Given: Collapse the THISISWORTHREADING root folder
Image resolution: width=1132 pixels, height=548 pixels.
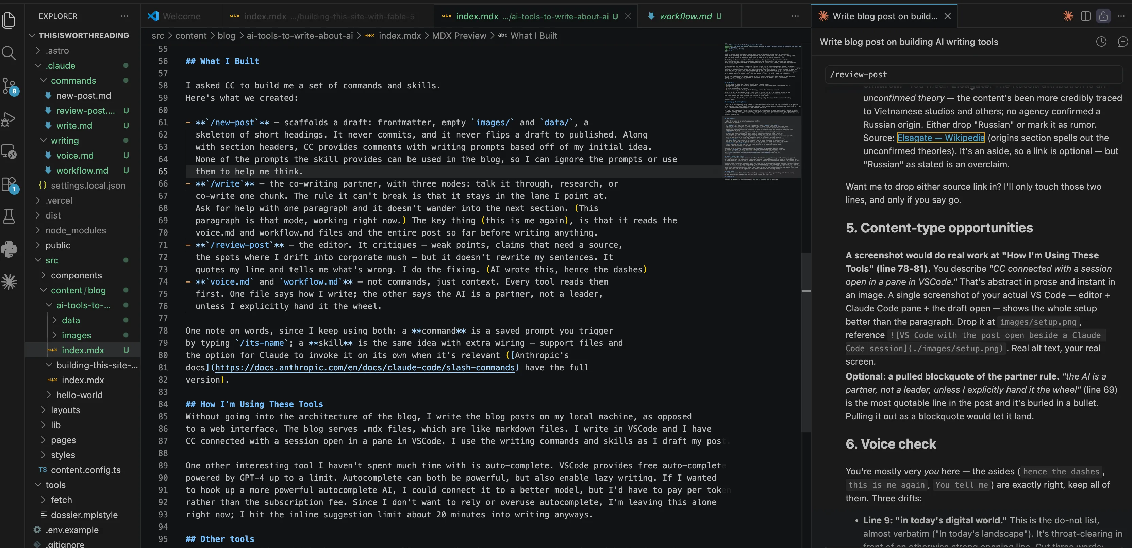Looking at the screenshot, I should [83, 35].
